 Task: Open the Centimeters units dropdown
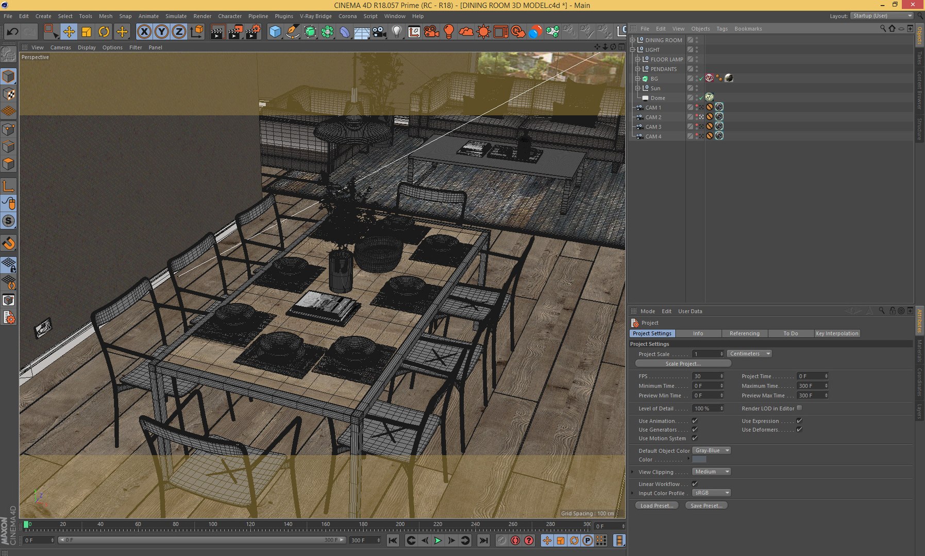[x=749, y=354]
